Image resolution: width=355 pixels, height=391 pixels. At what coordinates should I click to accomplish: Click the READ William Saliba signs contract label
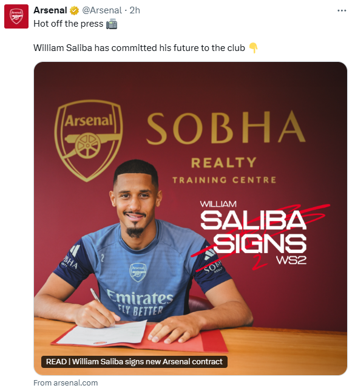coord(134,362)
